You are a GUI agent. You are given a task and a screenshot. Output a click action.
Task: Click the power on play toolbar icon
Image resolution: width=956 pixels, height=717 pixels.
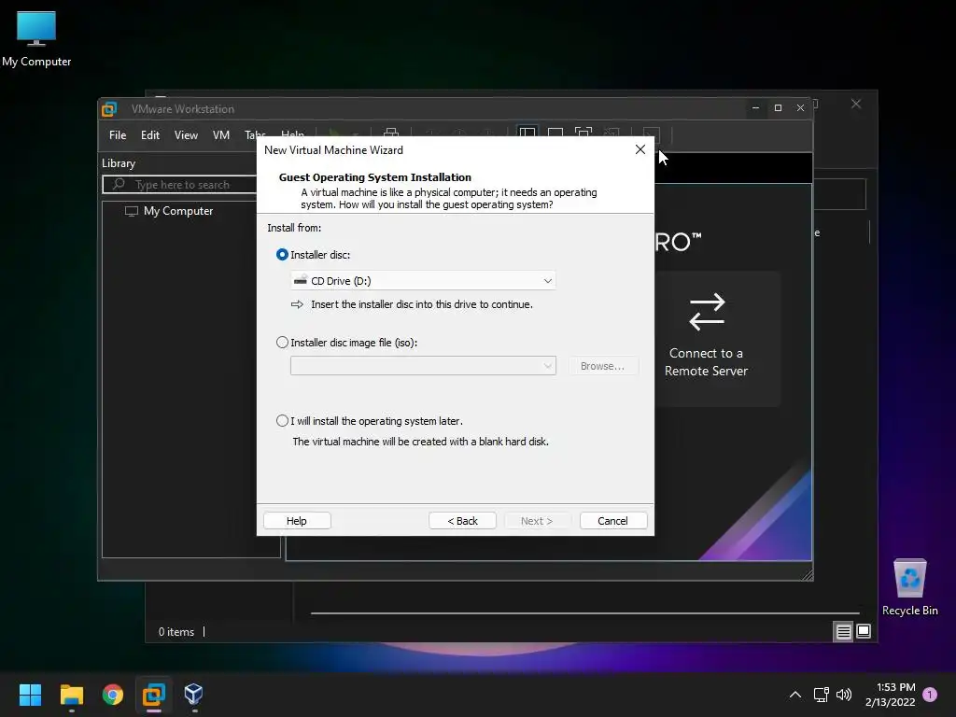[334, 133]
